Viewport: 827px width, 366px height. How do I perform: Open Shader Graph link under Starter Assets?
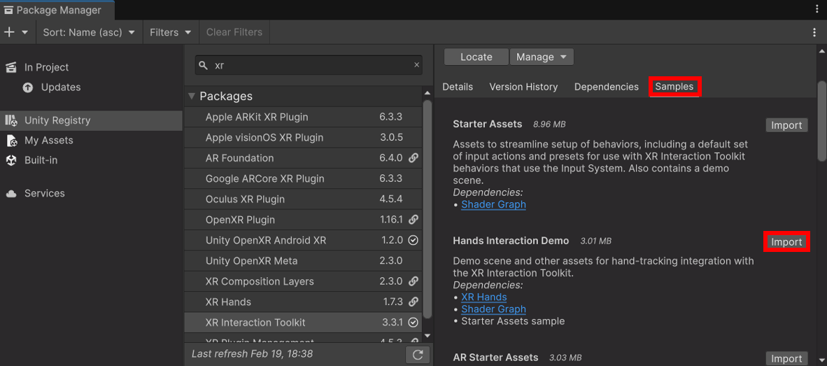(x=493, y=204)
